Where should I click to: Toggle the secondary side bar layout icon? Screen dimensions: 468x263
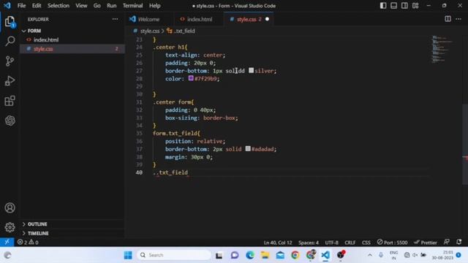[x=404, y=6]
